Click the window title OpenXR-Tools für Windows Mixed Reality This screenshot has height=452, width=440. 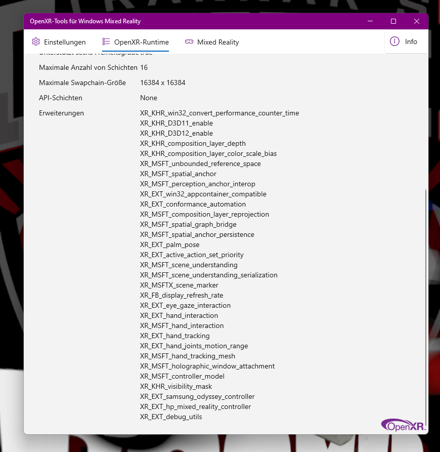point(85,21)
